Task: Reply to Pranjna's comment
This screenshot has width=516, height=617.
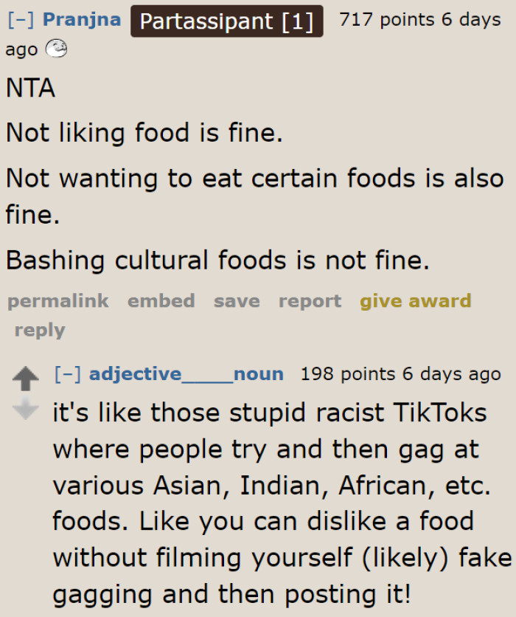Action: [x=39, y=330]
